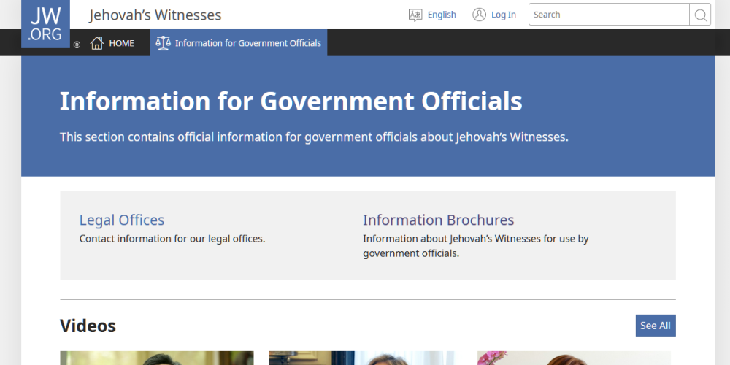
Task: Open the Log In link
Action: pos(503,15)
